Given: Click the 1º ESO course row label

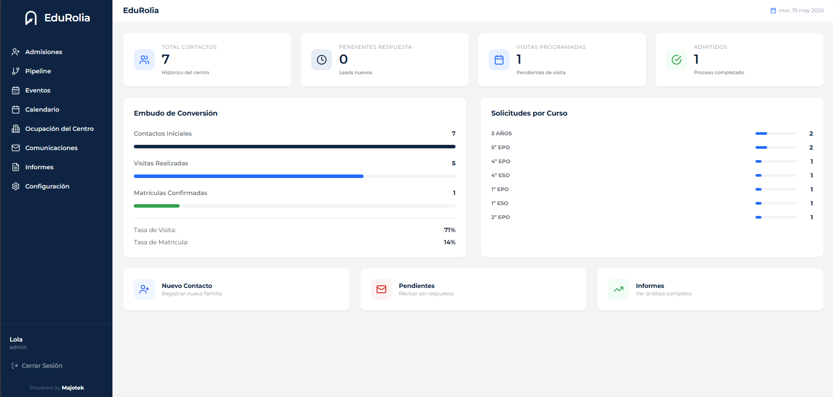Looking at the screenshot, I should (500, 203).
